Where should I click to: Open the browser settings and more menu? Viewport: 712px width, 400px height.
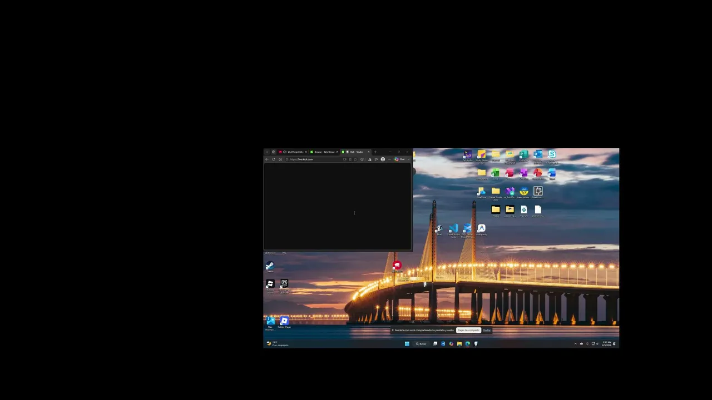(389, 159)
